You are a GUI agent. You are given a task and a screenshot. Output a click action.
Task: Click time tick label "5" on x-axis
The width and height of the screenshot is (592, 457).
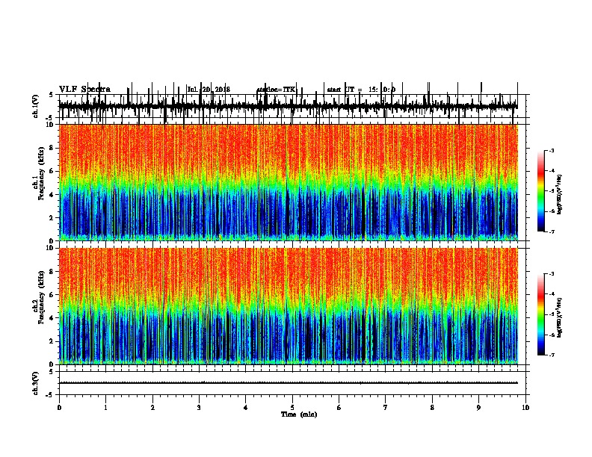[x=292, y=408]
